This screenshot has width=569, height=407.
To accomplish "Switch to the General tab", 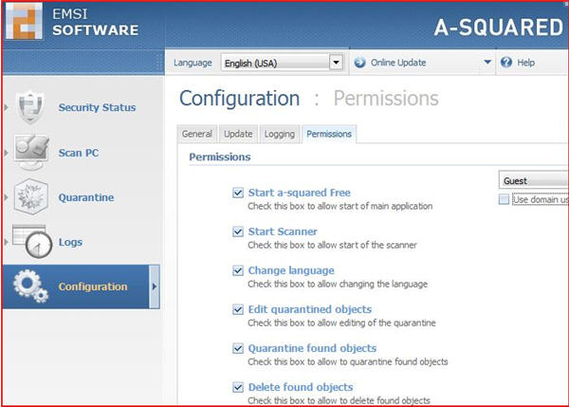I will point(196,134).
